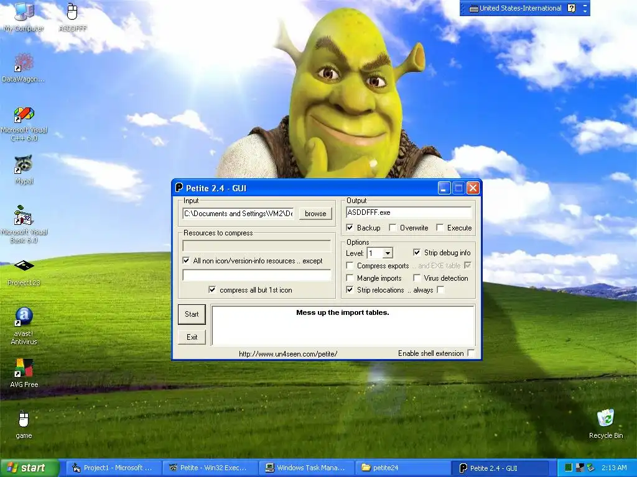Minimize the Petite 2.4 window
Viewport: 637px width, 477px height.
(444, 188)
